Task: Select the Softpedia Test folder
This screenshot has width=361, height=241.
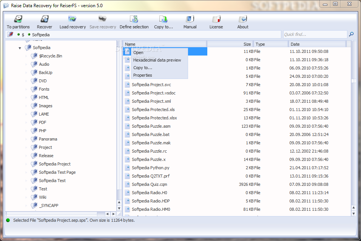Action: (x=52, y=181)
